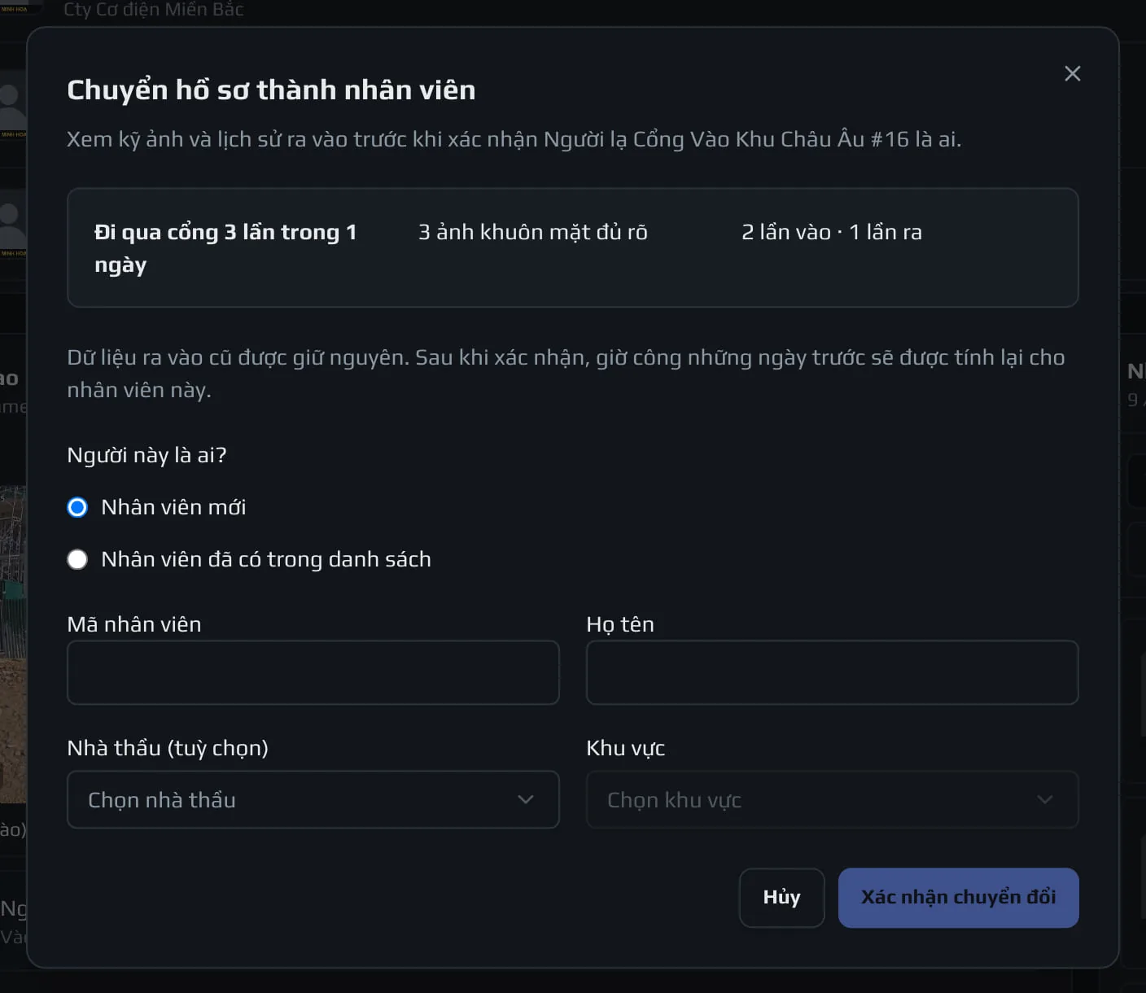This screenshot has width=1146, height=993.
Task: Click the "Chuyển hồ sơ thành nhân viên" heading
Action: tap(271, 90)
